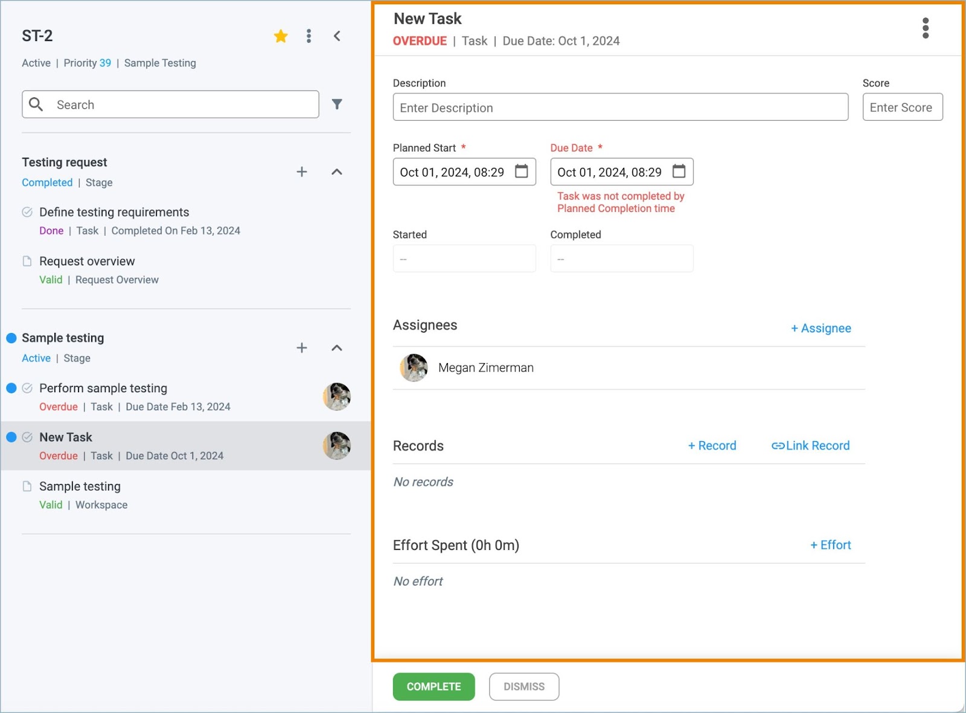Click the green COMPLETE button

433,686
